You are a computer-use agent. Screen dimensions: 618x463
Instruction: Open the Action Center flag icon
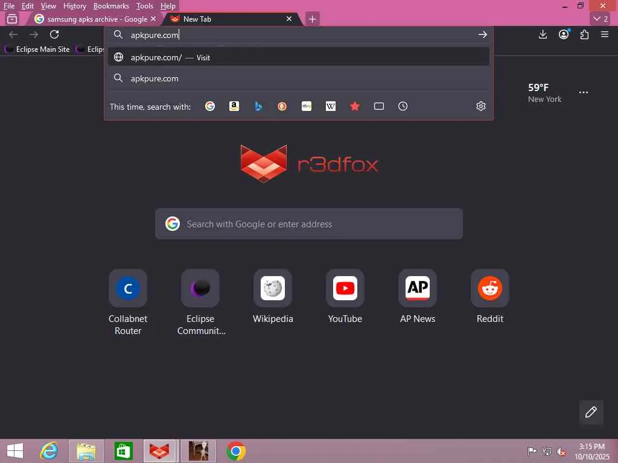[532, 452]
